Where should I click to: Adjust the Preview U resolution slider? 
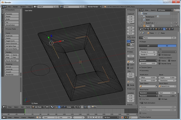148,52
